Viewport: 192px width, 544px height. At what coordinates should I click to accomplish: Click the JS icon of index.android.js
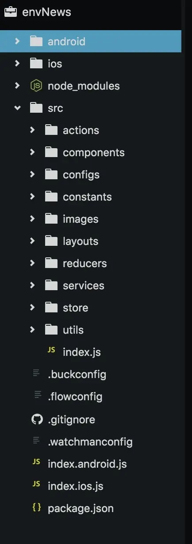(36, 462)
